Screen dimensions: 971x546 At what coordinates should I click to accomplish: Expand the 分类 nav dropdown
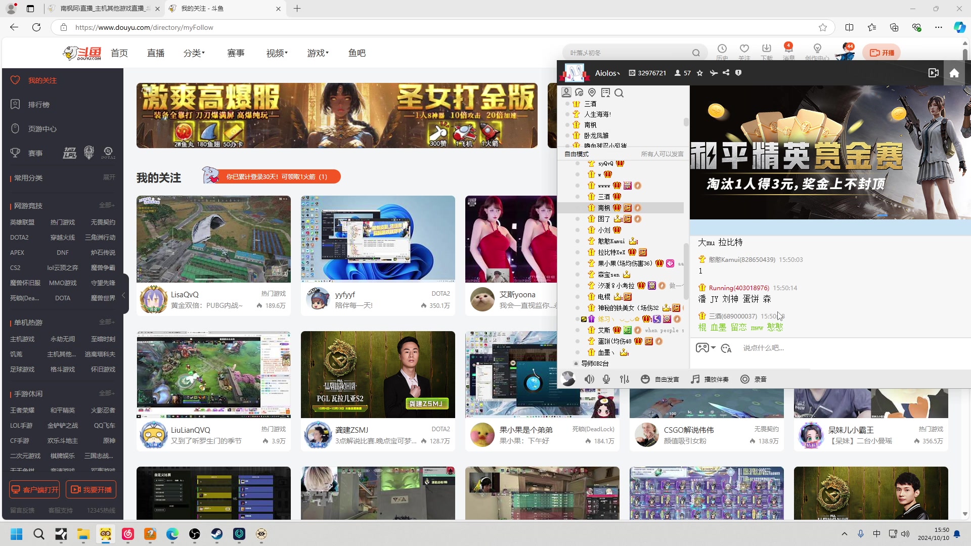194,53
